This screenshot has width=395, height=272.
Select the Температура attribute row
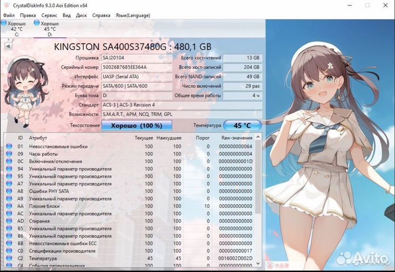click(x=129, y=258)
